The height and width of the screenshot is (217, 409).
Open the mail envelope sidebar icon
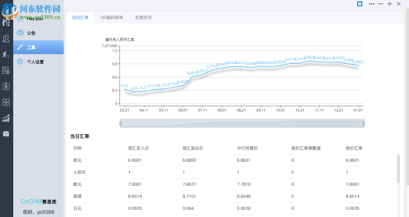[6, 134]
